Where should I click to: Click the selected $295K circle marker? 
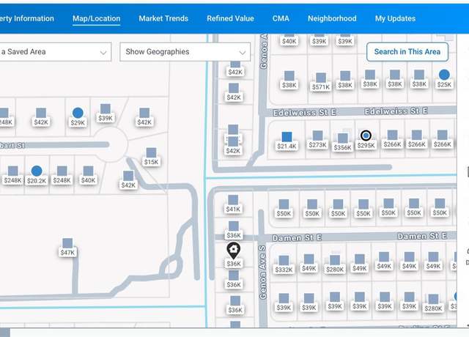(x=366, y=136)
